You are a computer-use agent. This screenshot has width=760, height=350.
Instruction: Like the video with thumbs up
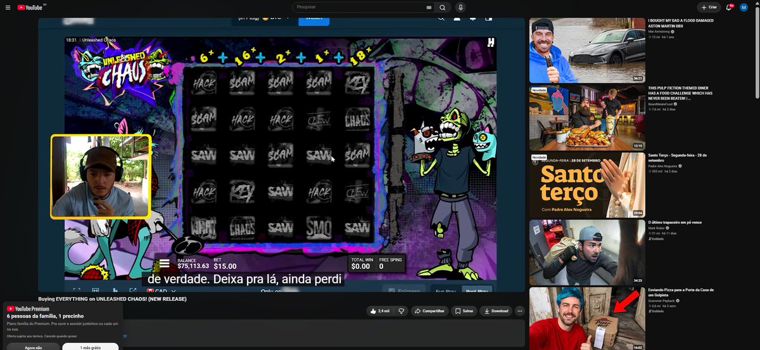click(381, 311)
